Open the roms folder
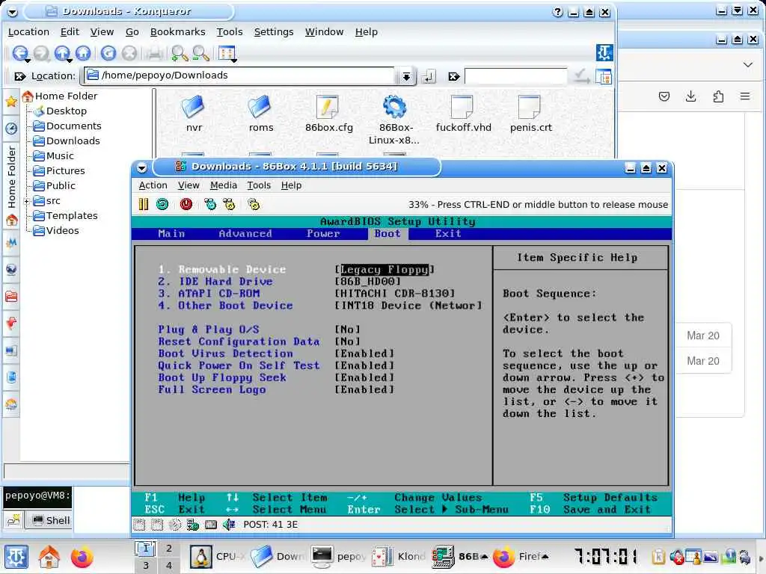This screenshot has height=574, width=766. [261, 114]
